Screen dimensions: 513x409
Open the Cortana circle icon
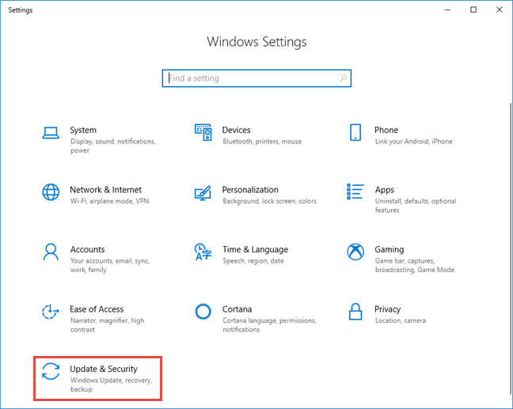(x=203, y=312)
